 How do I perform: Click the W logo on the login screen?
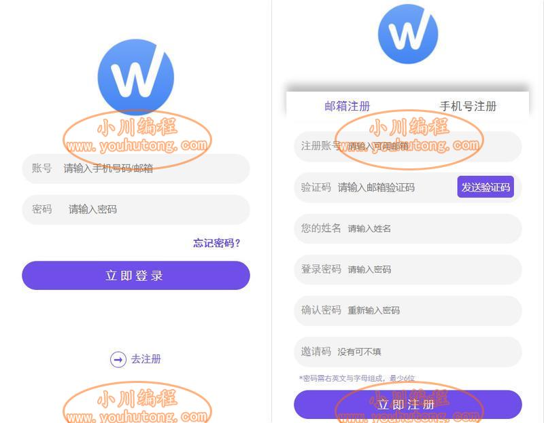pyautogui.click(x=135, y=77)
